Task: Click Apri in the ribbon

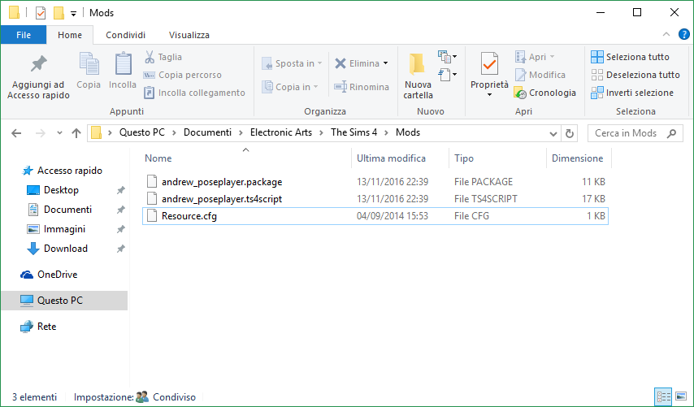Action: (535, 57)
